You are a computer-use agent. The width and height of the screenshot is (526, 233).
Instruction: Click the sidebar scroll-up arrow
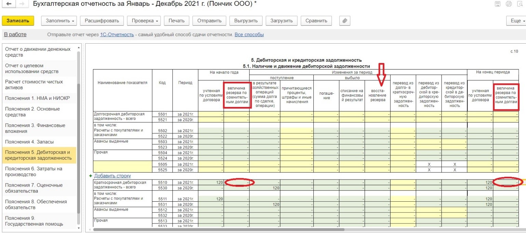tap(79, 47)
